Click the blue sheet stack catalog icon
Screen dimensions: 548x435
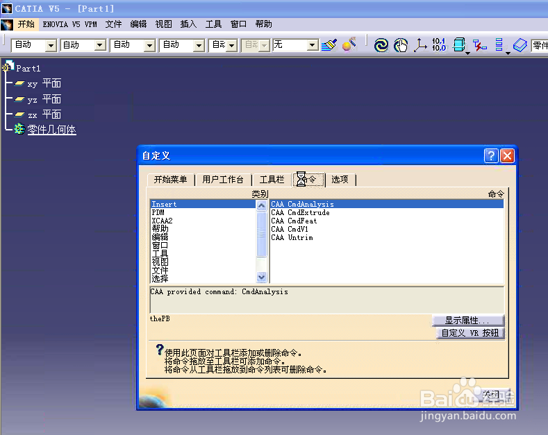520,45
